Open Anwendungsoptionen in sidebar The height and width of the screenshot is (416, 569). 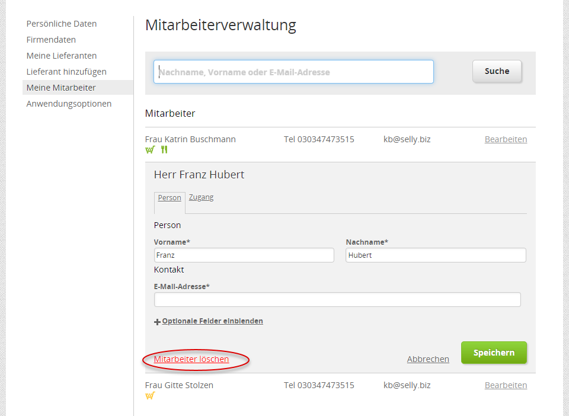point(69,104)
